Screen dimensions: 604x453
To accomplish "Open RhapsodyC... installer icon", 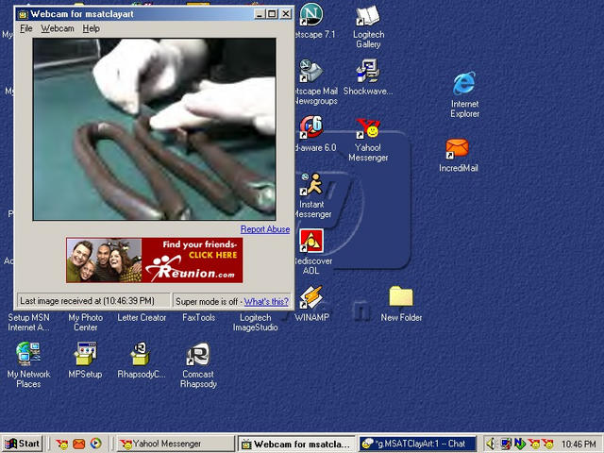I will (x=142, y=353).
